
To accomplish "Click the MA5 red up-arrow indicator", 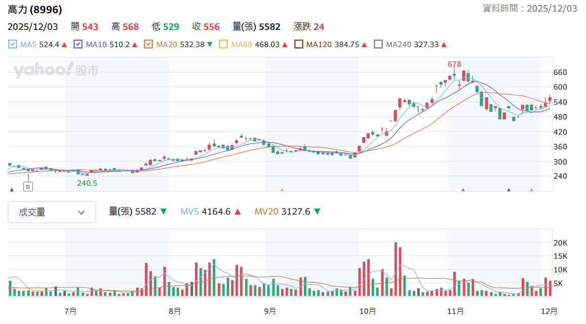I will click(64, 45).
